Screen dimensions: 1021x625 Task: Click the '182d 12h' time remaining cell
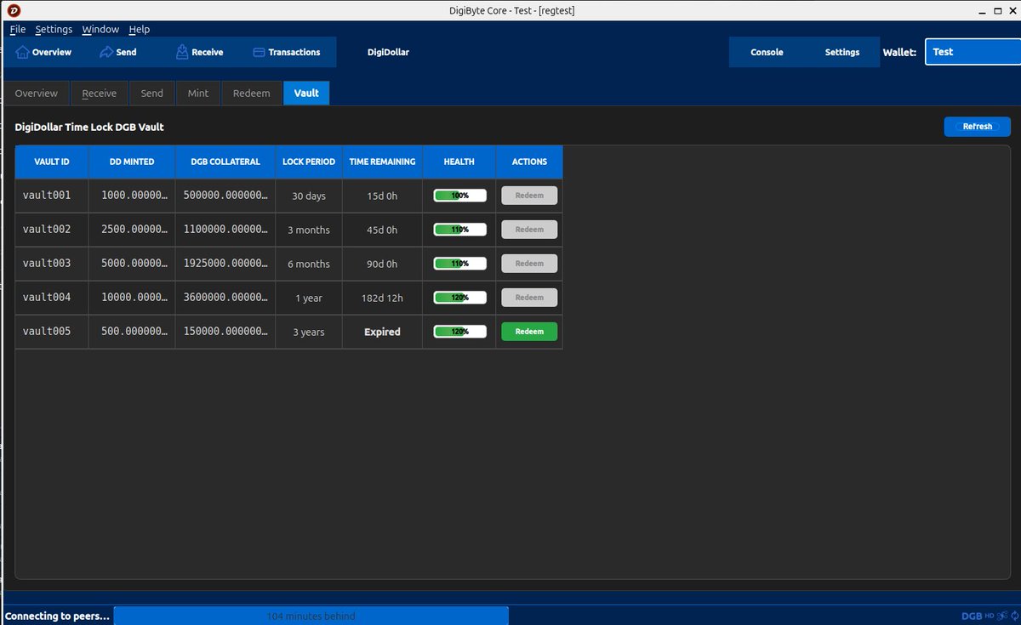point(382,298)
